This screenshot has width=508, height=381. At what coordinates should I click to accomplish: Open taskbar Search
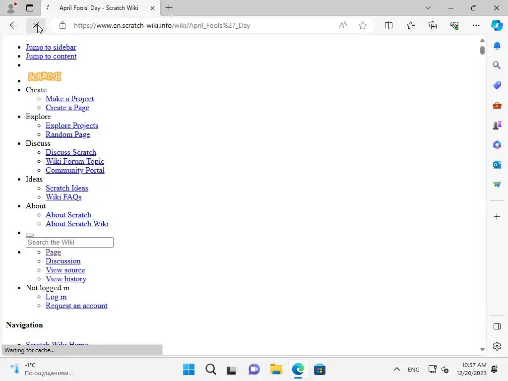coord(210,369)
